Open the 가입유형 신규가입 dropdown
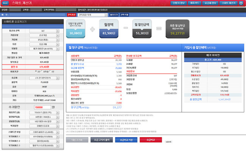 44,35
